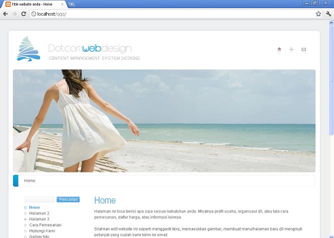334x238 pixels.
Task: Open the Halaman 2 menu link
Action: [x=39, y=213]
